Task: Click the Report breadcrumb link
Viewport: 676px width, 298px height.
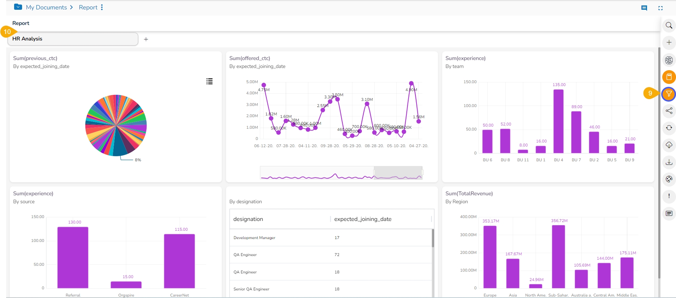Action: [88, 7]
